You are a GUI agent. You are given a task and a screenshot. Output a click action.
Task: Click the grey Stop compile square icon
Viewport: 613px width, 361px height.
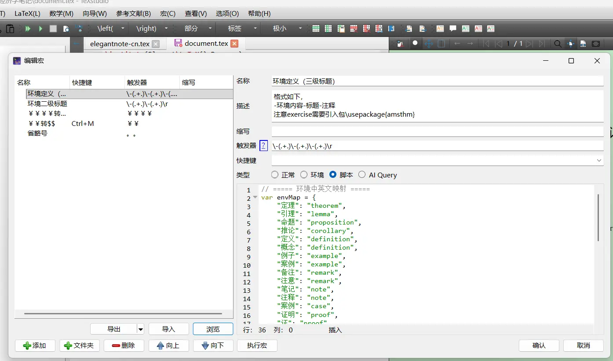[53, 29]
